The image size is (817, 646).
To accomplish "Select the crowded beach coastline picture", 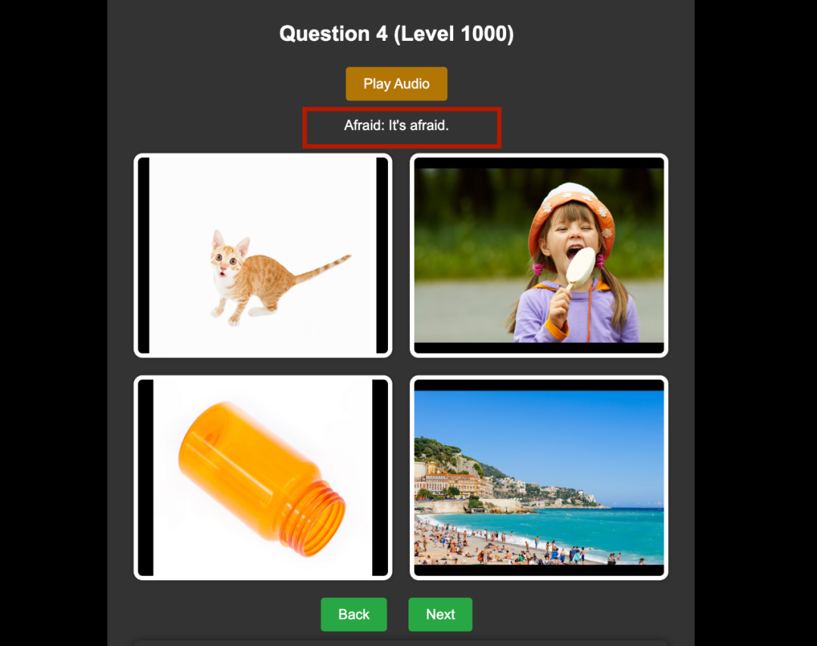I will [x=539, y=478].
